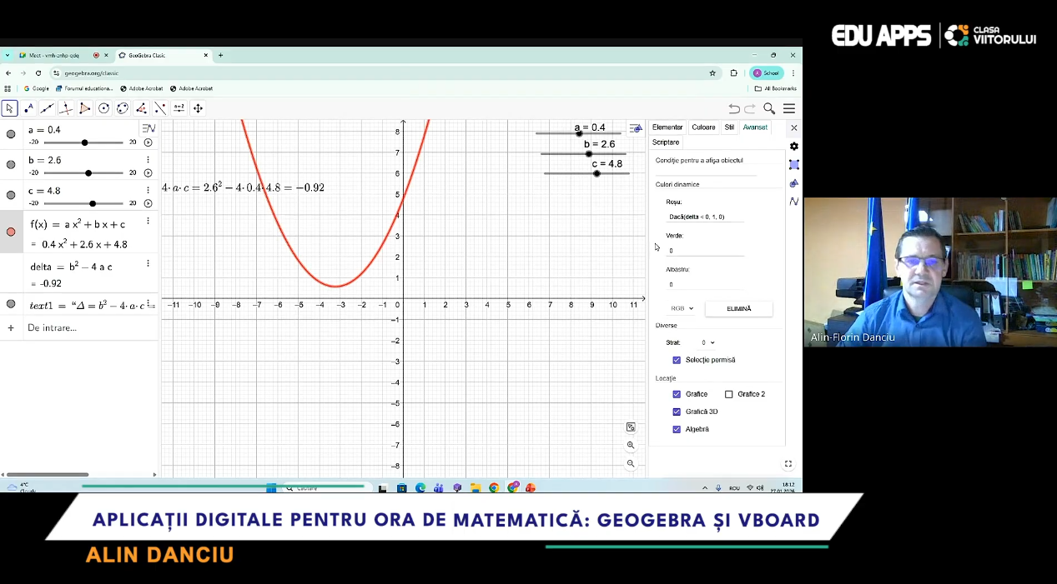Image resolution: width=1057 pixels, height=584 pixels.
Task: Undo the last GeoGebra action
Action: pos(734,108)
